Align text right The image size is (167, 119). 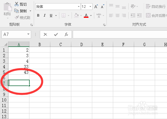124,15
